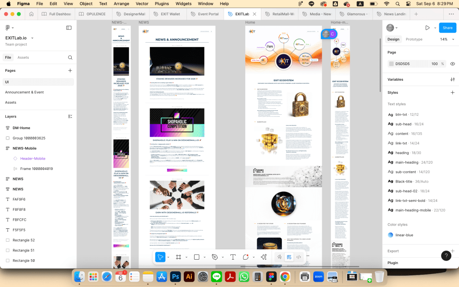Click the blue Share button
This screenshot has width=459, height=287.
point(447,28)
